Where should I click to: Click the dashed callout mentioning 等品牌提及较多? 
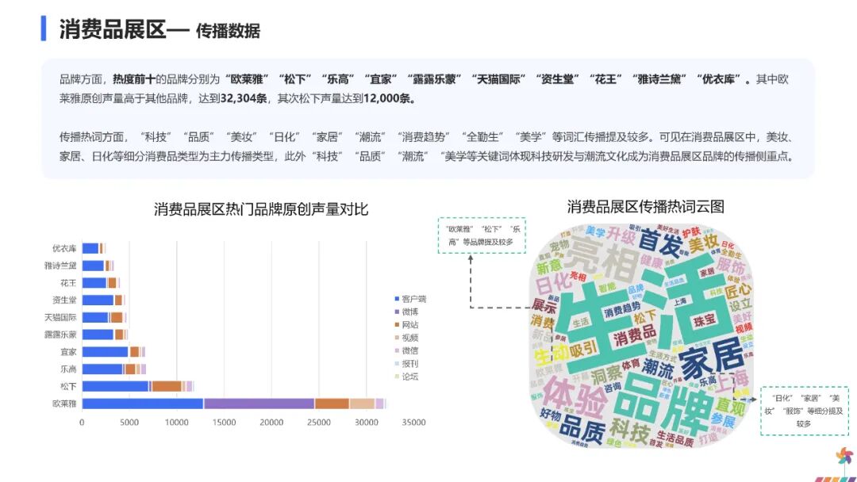point(482,235)
